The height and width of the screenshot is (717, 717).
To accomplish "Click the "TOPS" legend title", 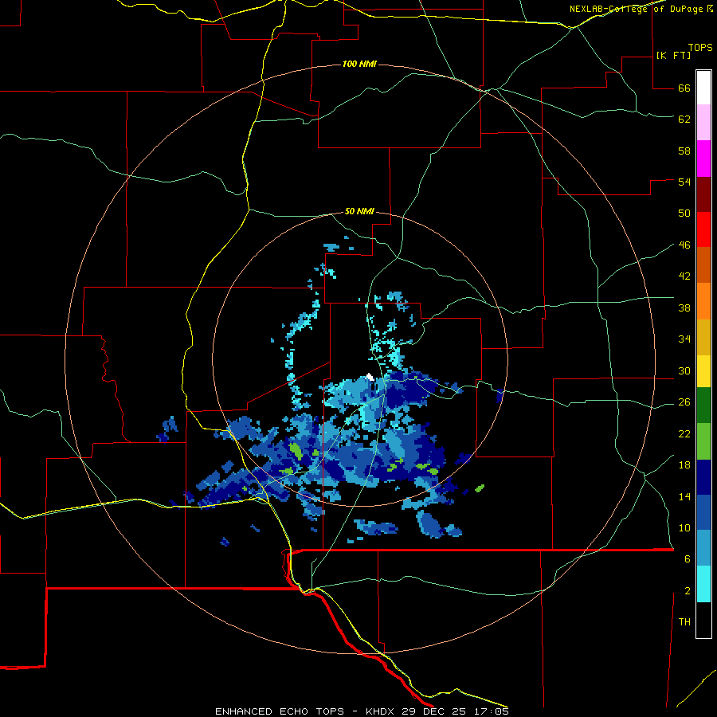I will pyautogui.click(x=700, y=48).
